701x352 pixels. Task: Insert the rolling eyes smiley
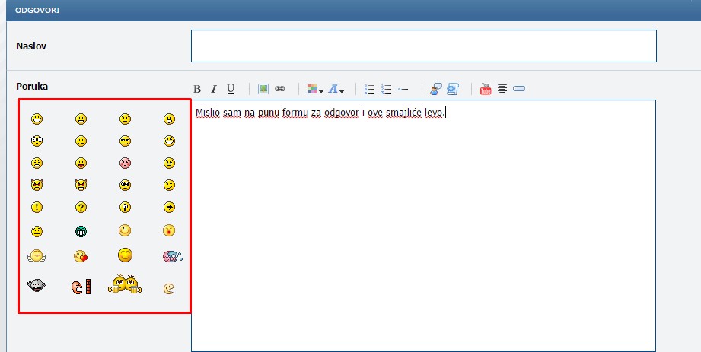pos(125,185)
